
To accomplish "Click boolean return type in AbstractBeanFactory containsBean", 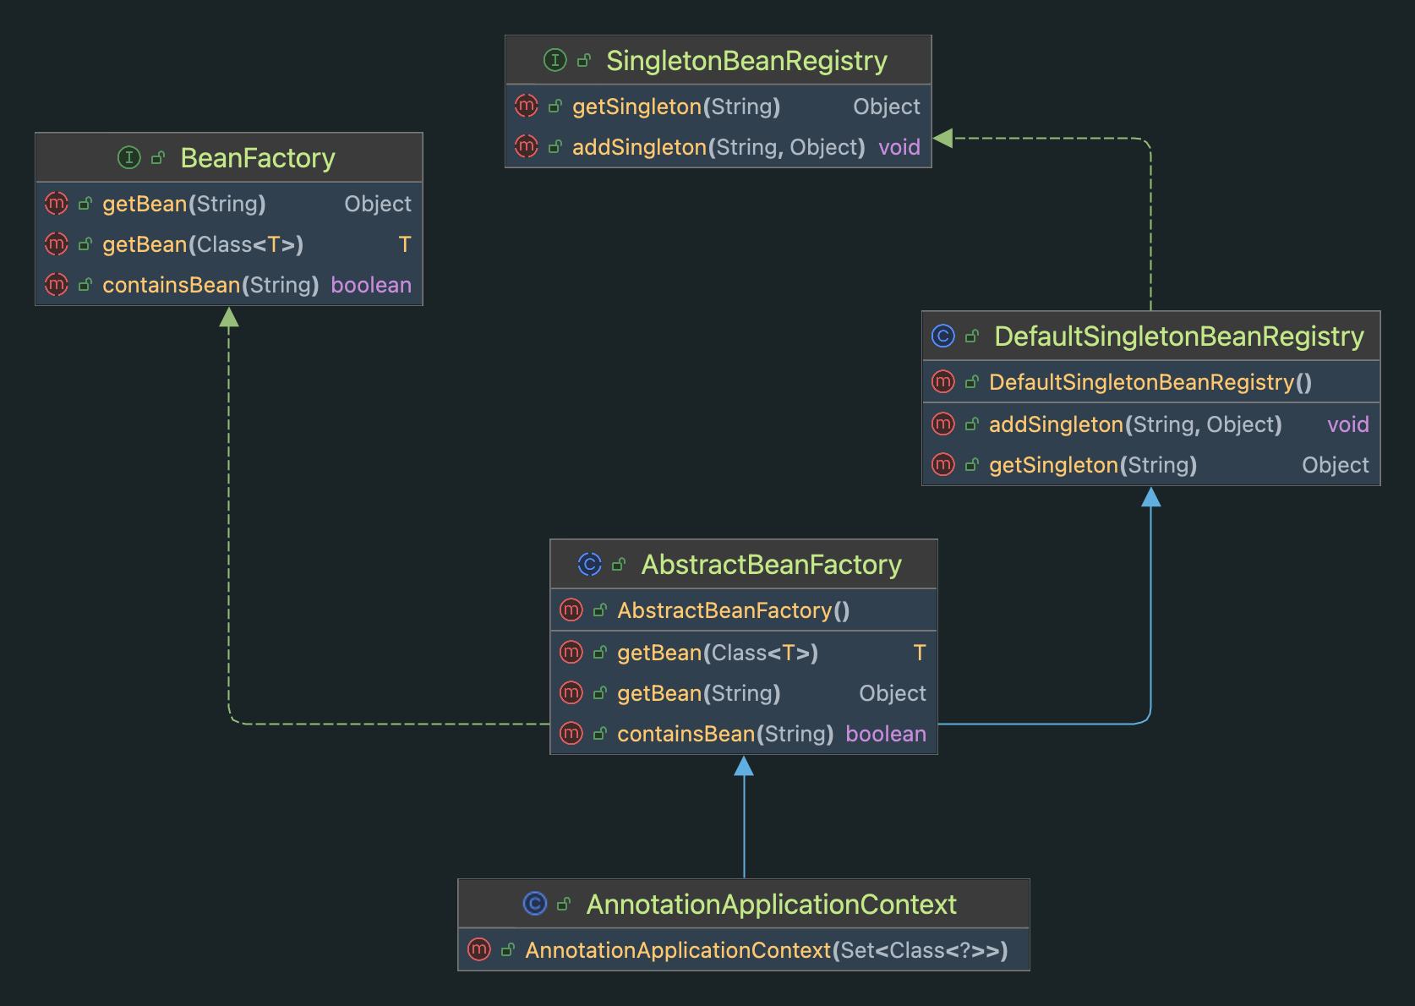I will pos(886,733).
